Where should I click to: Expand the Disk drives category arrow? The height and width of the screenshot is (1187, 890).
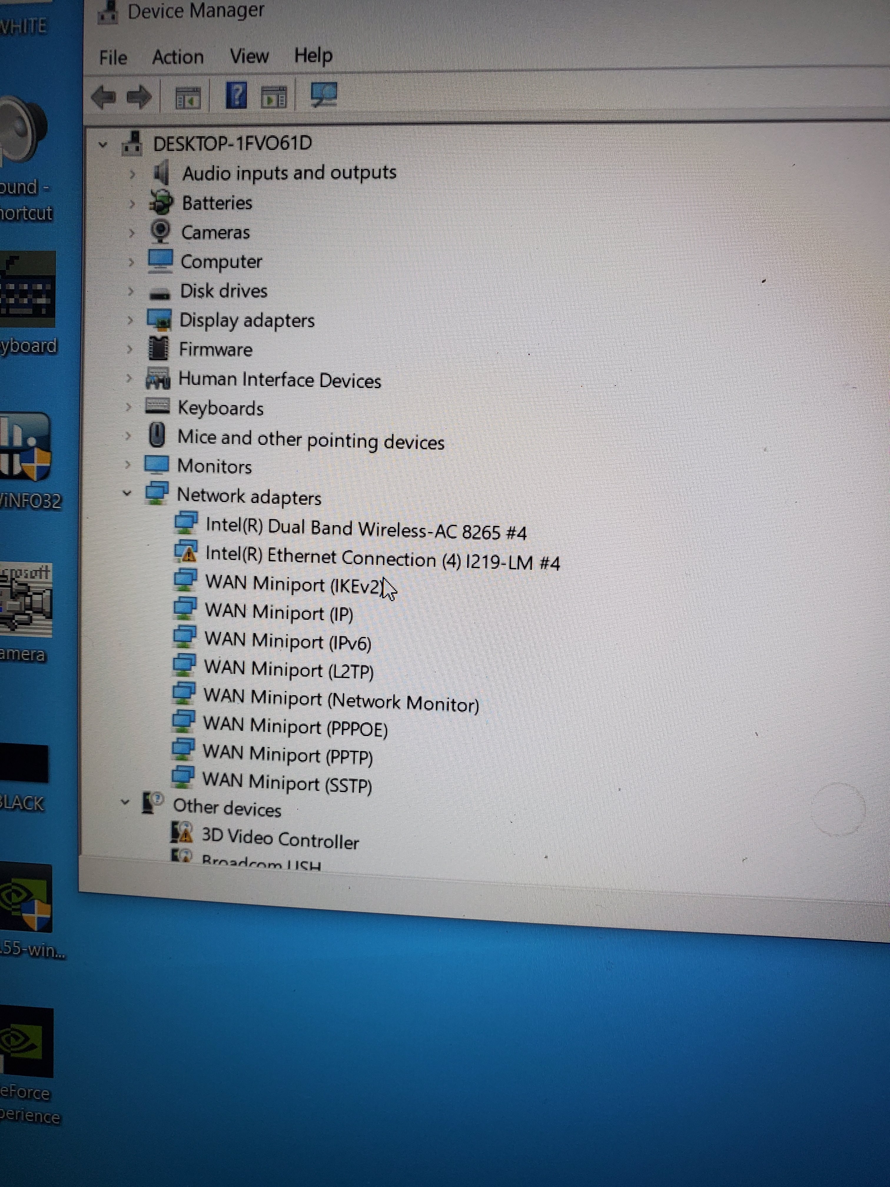coord(130,291)
